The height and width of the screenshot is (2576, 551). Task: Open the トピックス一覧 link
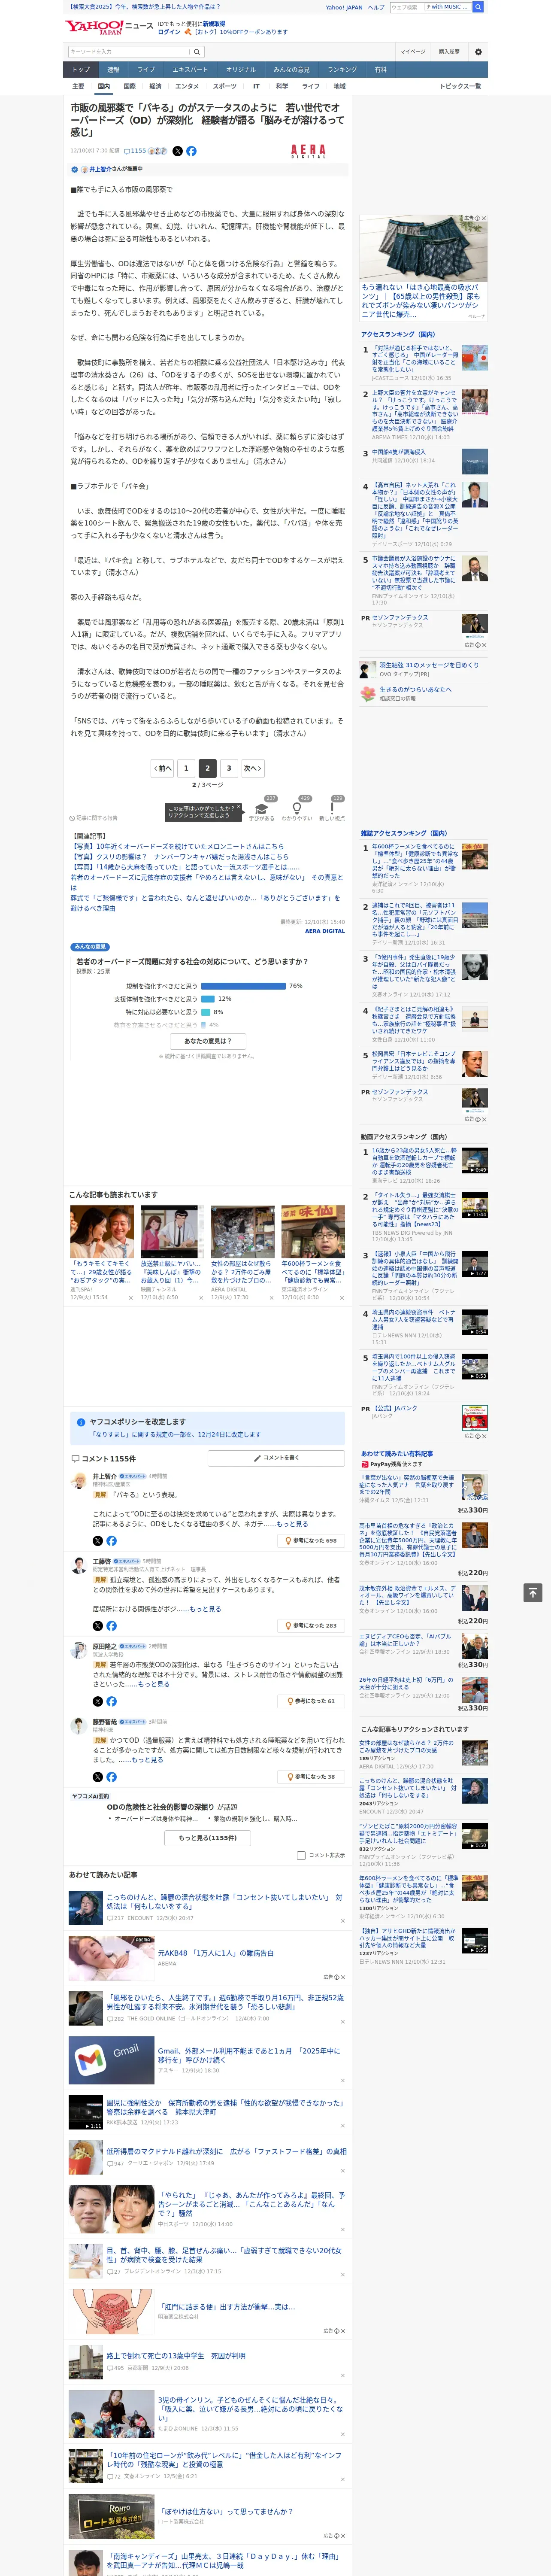pyautogui.click(x=460, y=86)
